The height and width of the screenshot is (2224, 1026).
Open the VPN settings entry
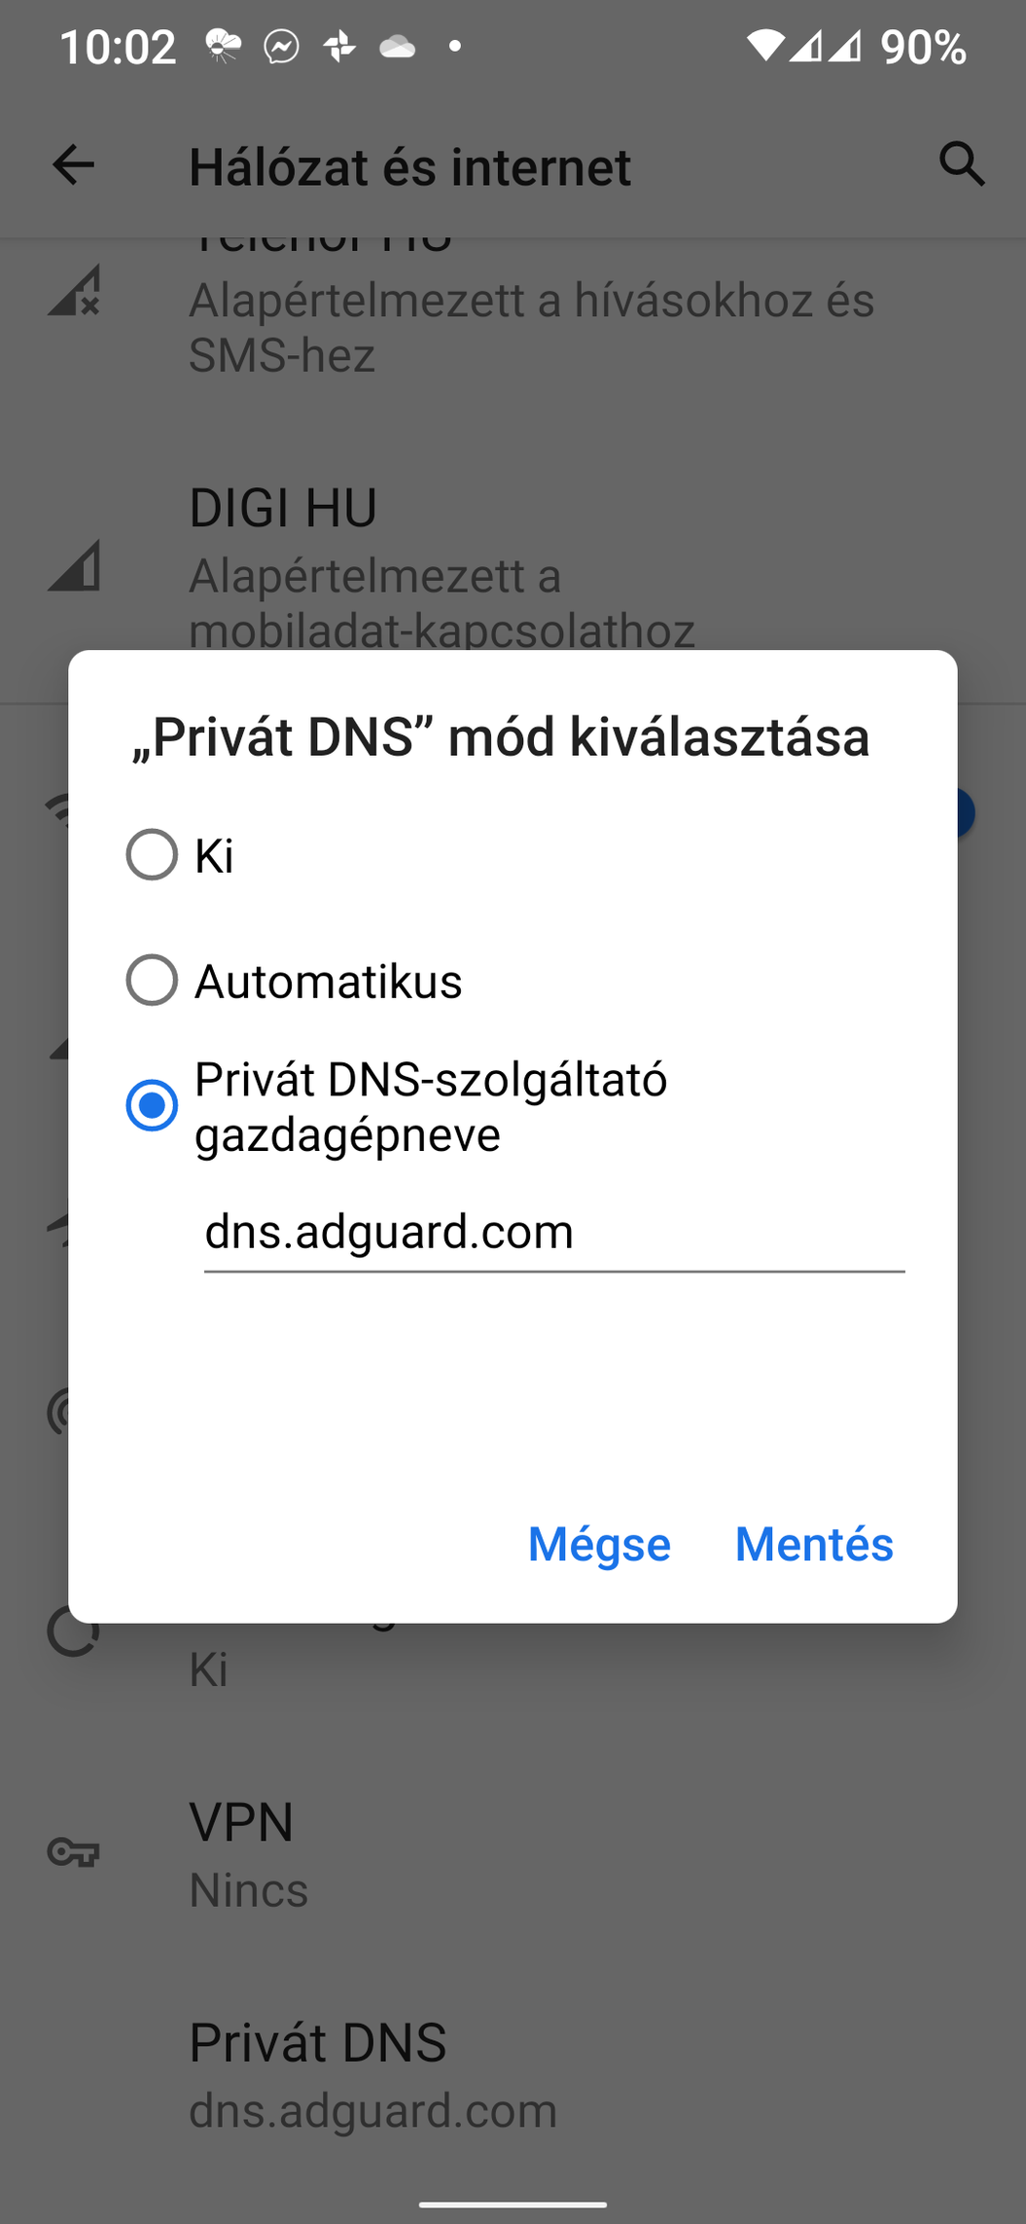(x=513, y=1853)
